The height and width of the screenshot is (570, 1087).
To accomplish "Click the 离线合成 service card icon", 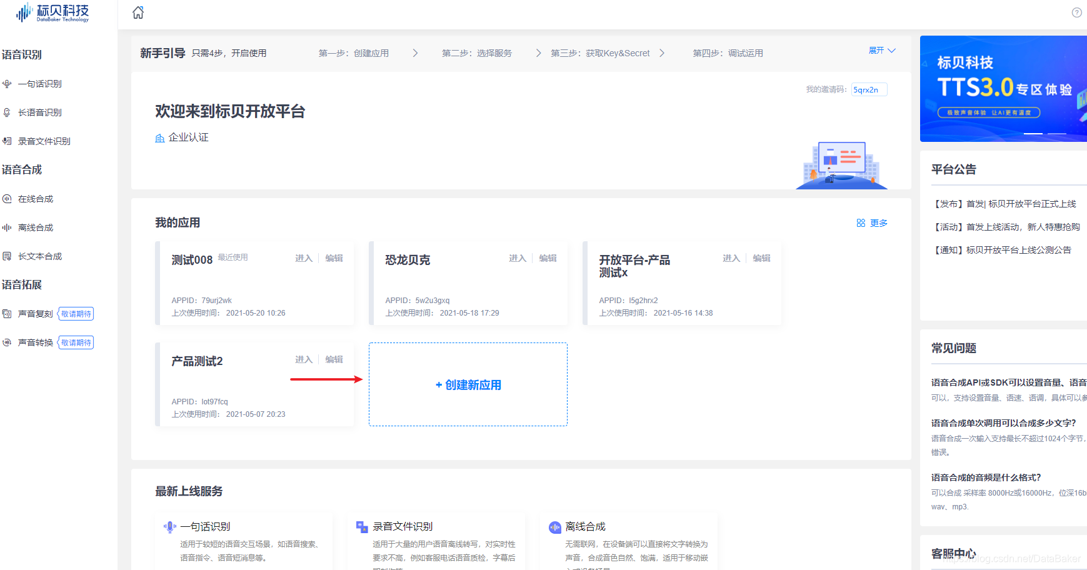I will 555,527.
